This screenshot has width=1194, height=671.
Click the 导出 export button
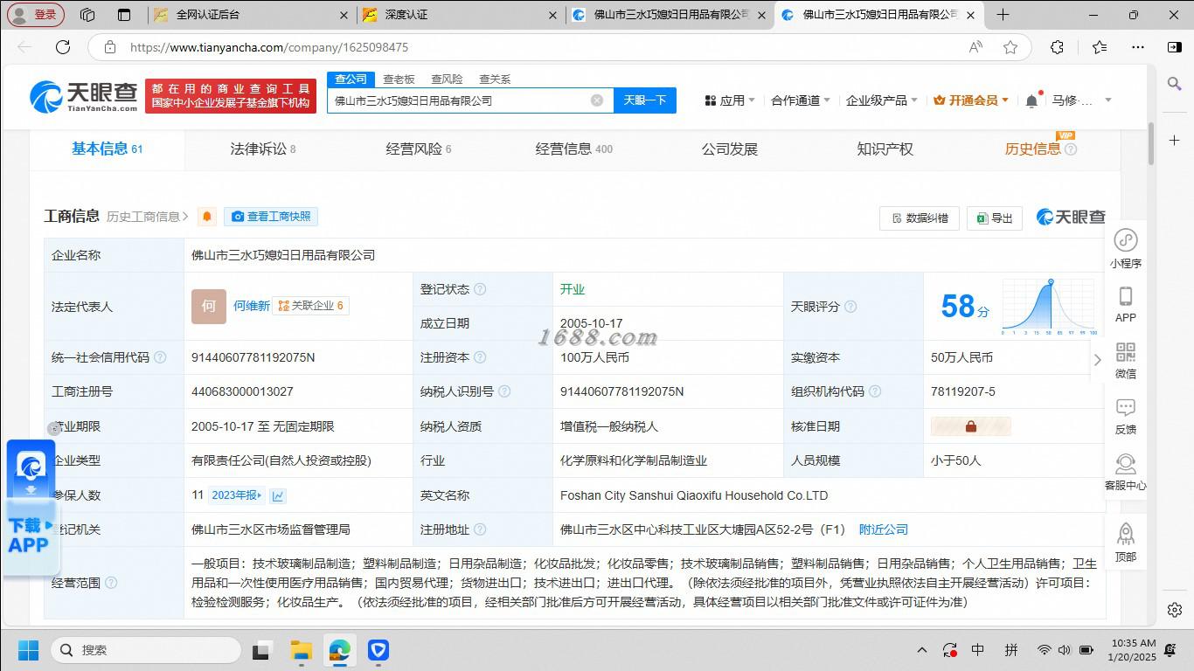[x=995, y=218]
